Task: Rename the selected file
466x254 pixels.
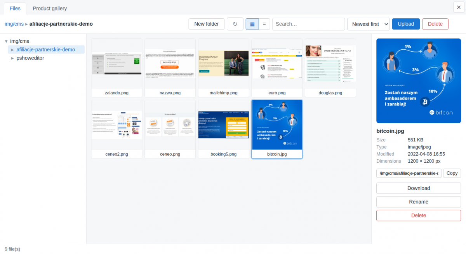Action: [x=419, y=202]
